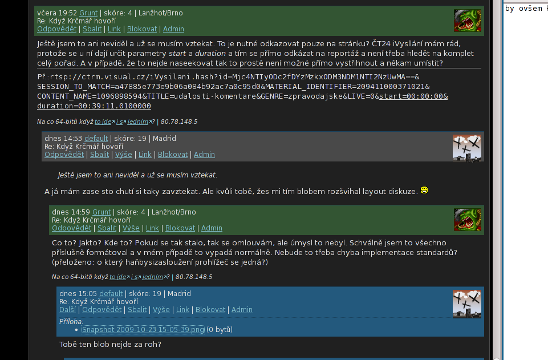Click the vertical scrollbar beside the discussion
The height and width of the screenshot is (360, 548).
(497, 180)
